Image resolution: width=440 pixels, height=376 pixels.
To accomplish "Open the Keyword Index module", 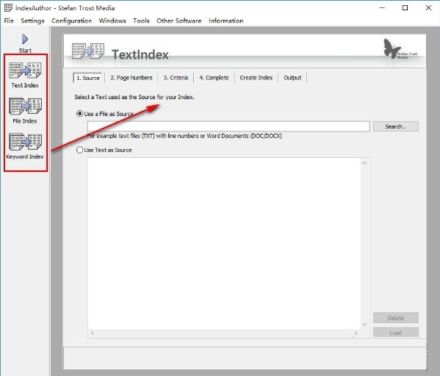I will [25, 146].
